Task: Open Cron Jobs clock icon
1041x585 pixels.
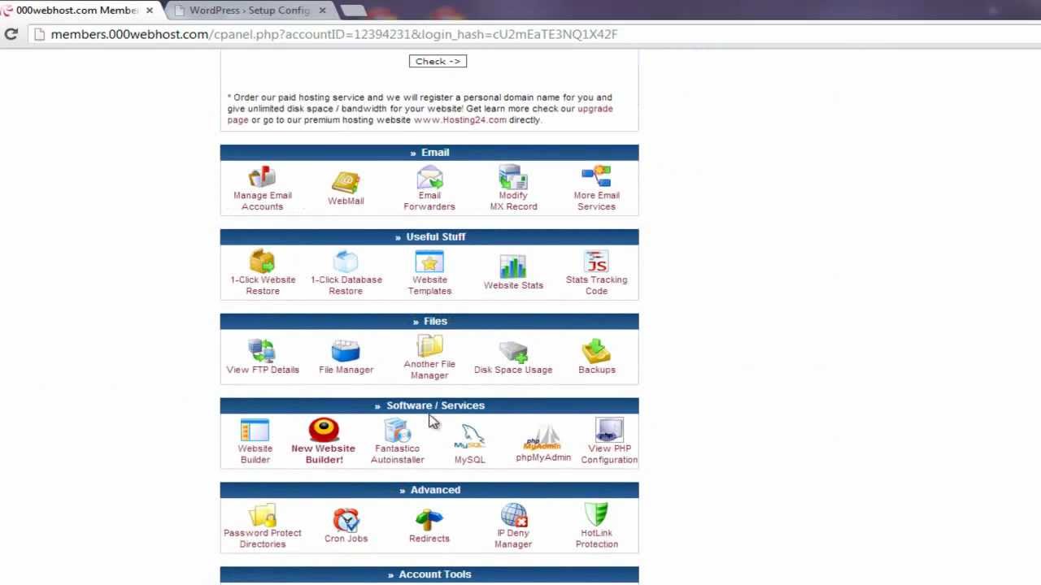Action: tap(346, 520)
